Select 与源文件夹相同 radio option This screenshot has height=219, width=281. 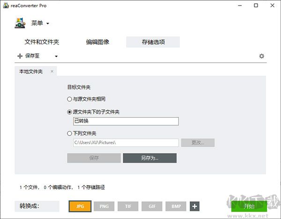click(x=69, y=99)
